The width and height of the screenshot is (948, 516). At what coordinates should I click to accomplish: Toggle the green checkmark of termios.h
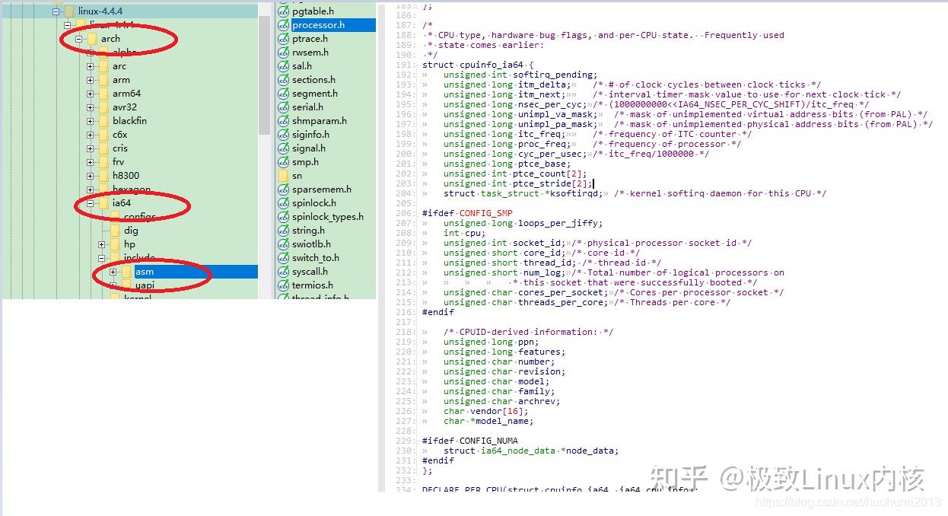pyautogui.click(x=282, y=285)
